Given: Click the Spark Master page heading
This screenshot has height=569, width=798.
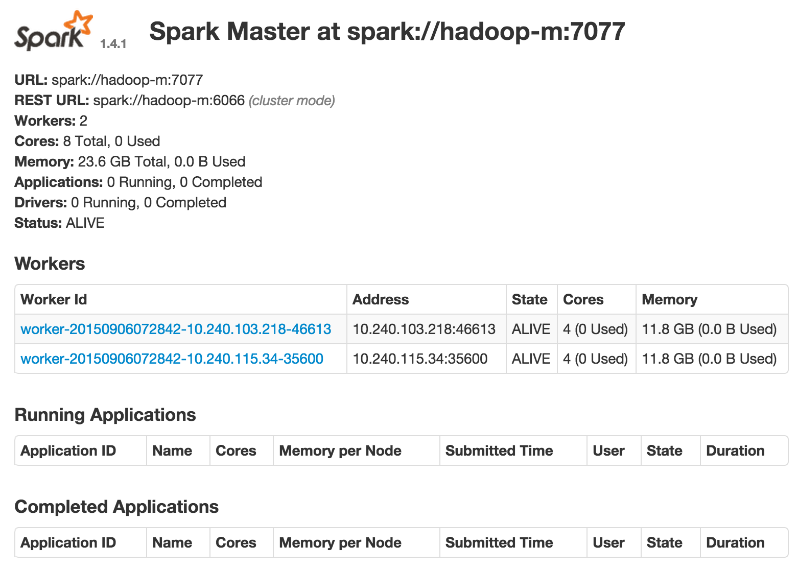Looking at the screenshot, I should pyautogui.click(x=387, y=31).
